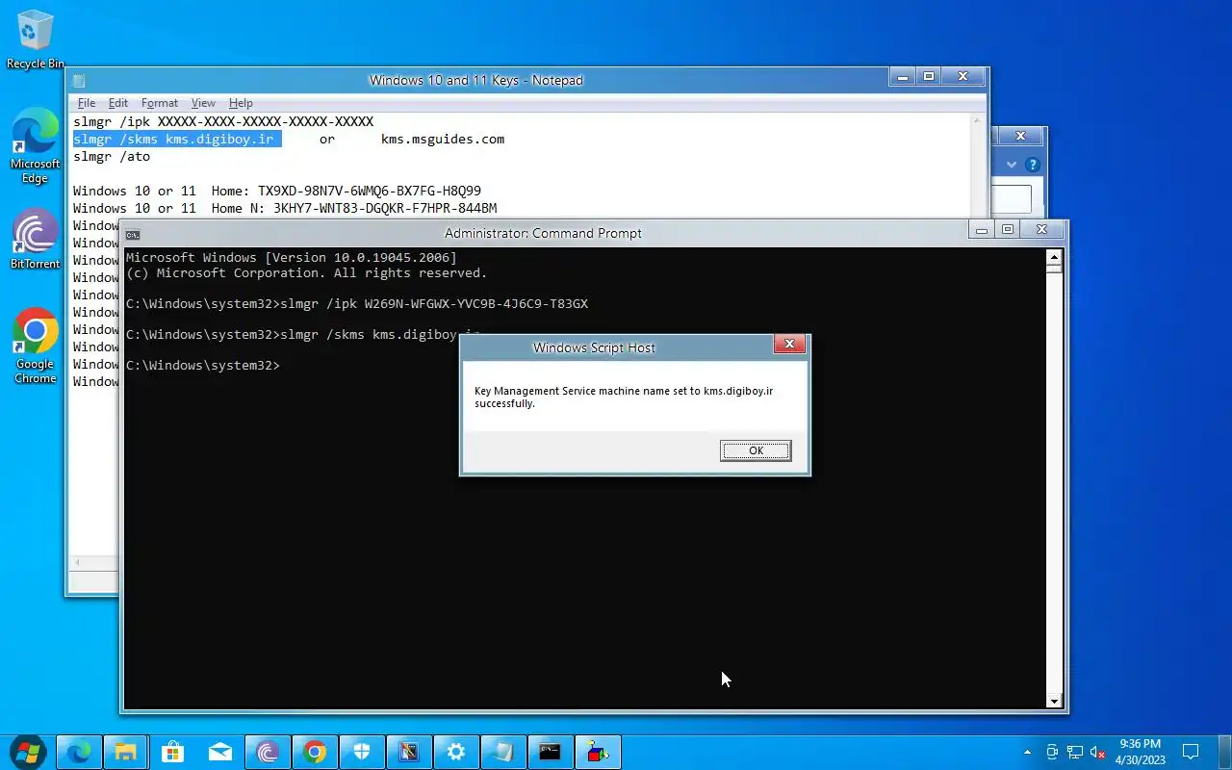Click the help question mark in background window
The image size is (1232, 770).
[x=1033, y=166]
